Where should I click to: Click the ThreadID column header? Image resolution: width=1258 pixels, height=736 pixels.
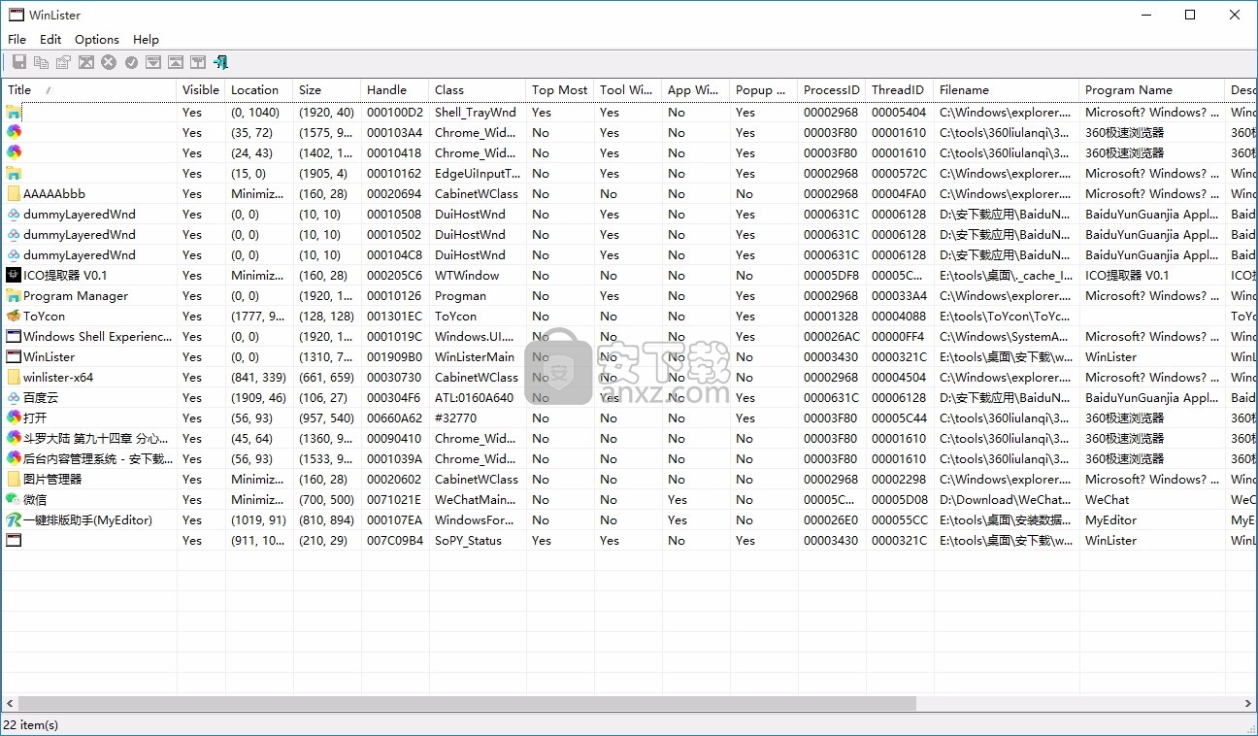[898, 89]
